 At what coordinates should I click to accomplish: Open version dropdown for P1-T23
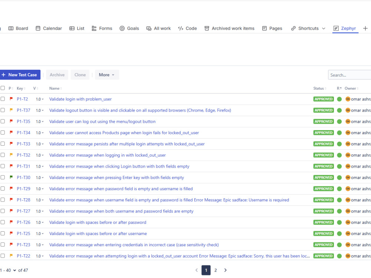(x=40, y=245)
